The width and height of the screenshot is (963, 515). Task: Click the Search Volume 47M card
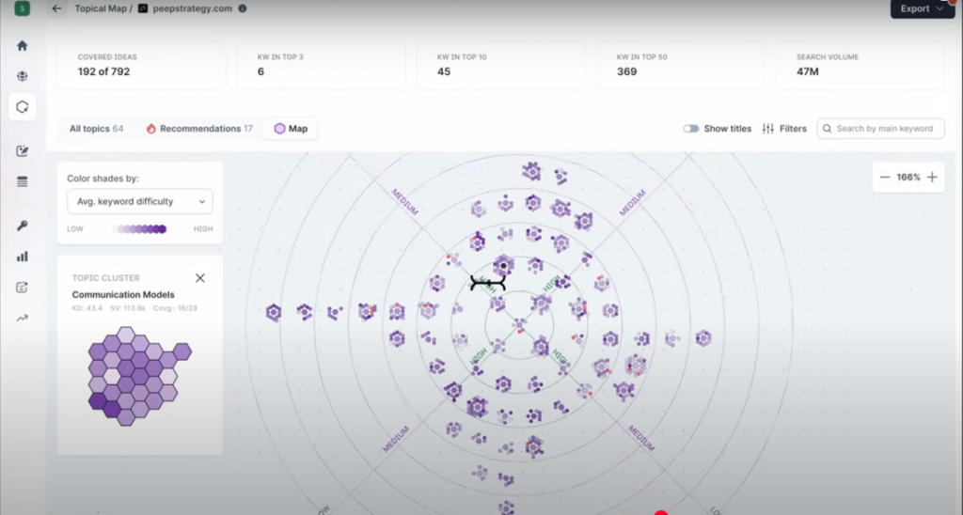(x=860, y=66)
